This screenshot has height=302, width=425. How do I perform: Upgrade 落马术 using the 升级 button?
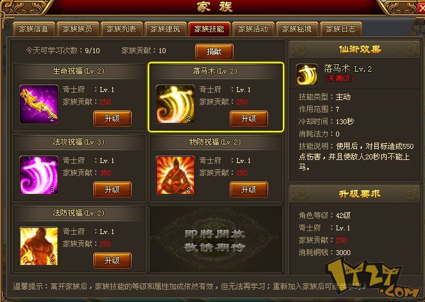(x=249, y=119)
